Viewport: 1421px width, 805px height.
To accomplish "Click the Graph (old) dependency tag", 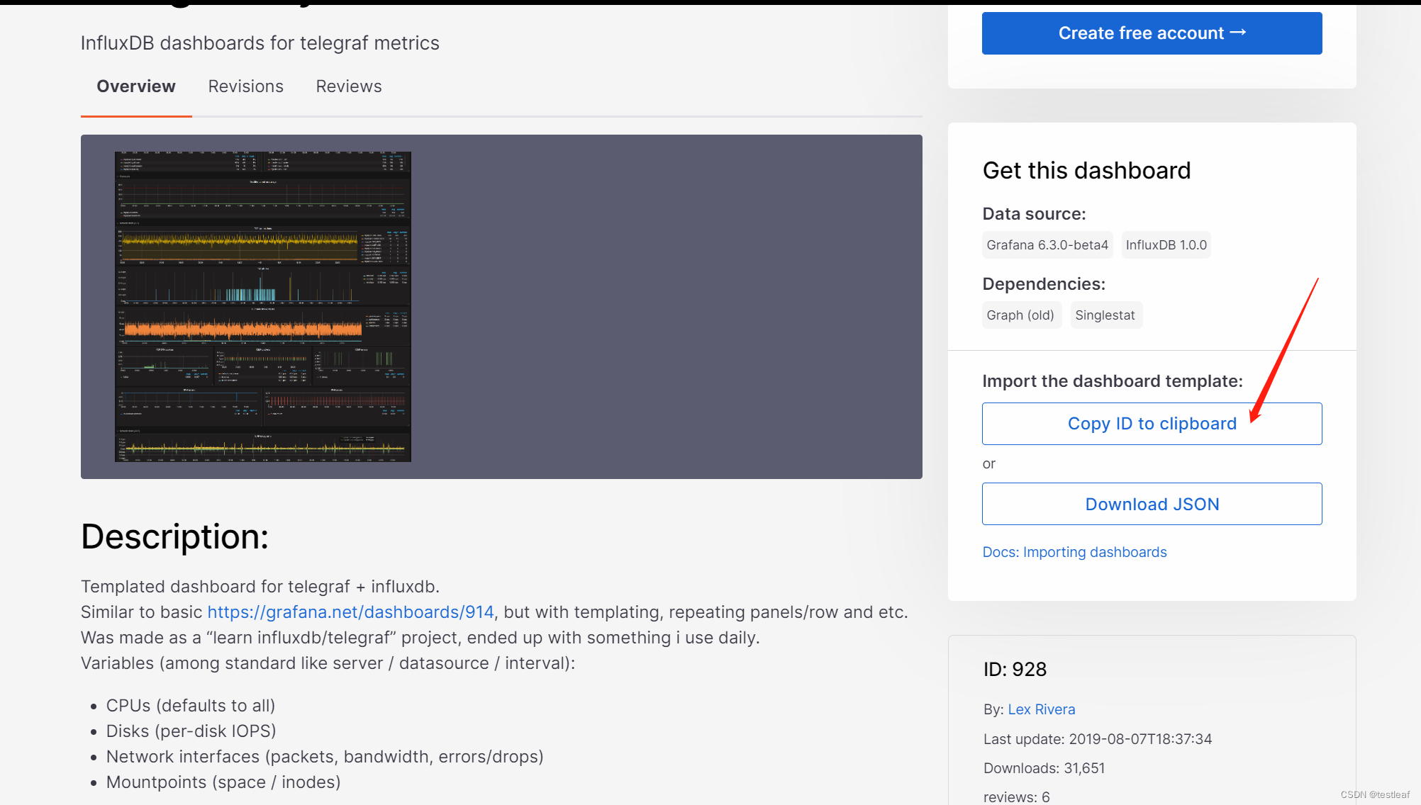I will pos(1020,315).
